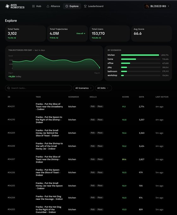Click the data value 2,774
Viewport: 177px width, 215px height.
pos(142,107)
